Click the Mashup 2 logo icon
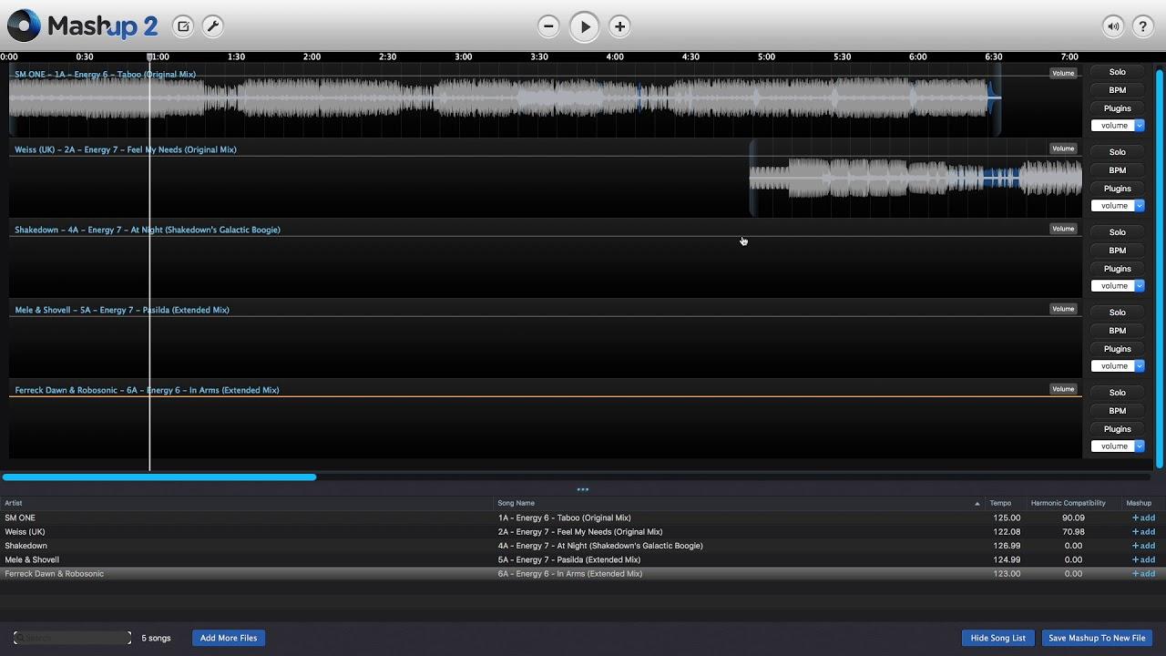Image resolution: width=1166 pixels, height=656 pixels. tap(24, 26)
